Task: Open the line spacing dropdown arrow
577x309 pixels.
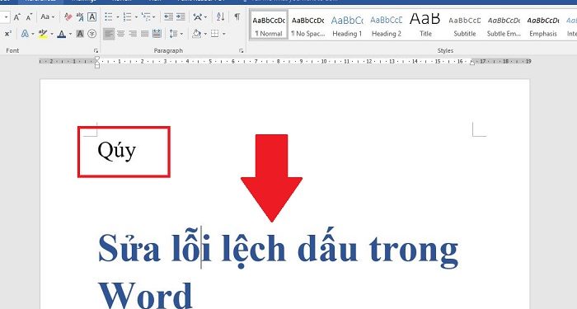Action: click(181, 35)
